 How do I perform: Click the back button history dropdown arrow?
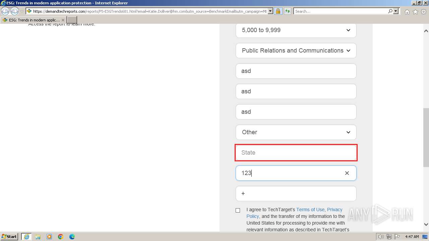pos(22,11)
